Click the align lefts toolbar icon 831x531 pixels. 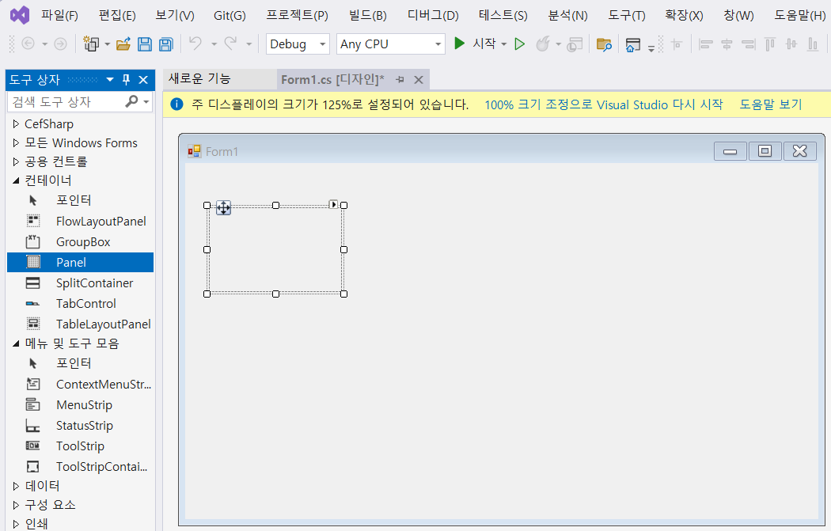(705, 44)
